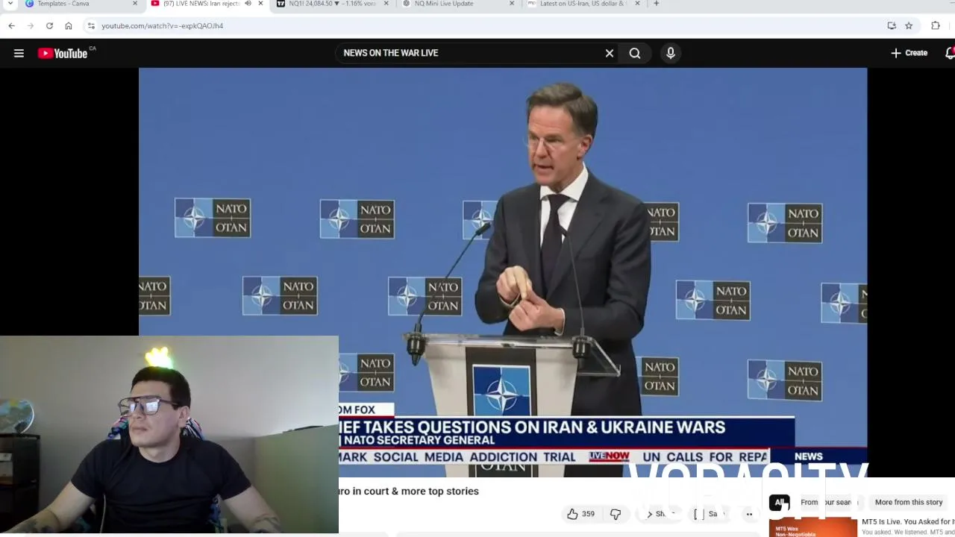Focus the address bar URL
The height and width of the screenshot is (537, 955).
162,25
